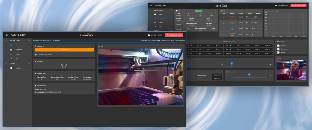
Task: Click plus icon of Speed Factor slider
Action: tap(270, 76)
